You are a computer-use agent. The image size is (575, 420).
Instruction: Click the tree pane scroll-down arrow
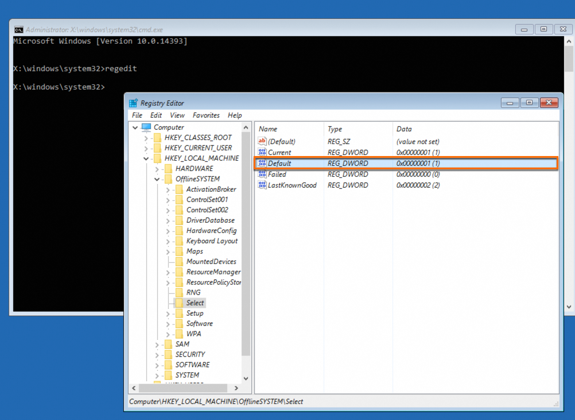(x=246, y=378)
